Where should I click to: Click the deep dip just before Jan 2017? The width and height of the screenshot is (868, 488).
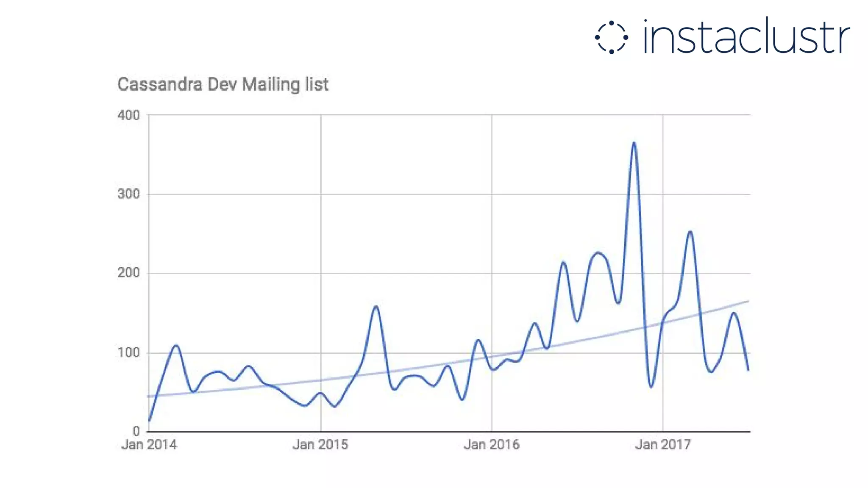point(651,386)
